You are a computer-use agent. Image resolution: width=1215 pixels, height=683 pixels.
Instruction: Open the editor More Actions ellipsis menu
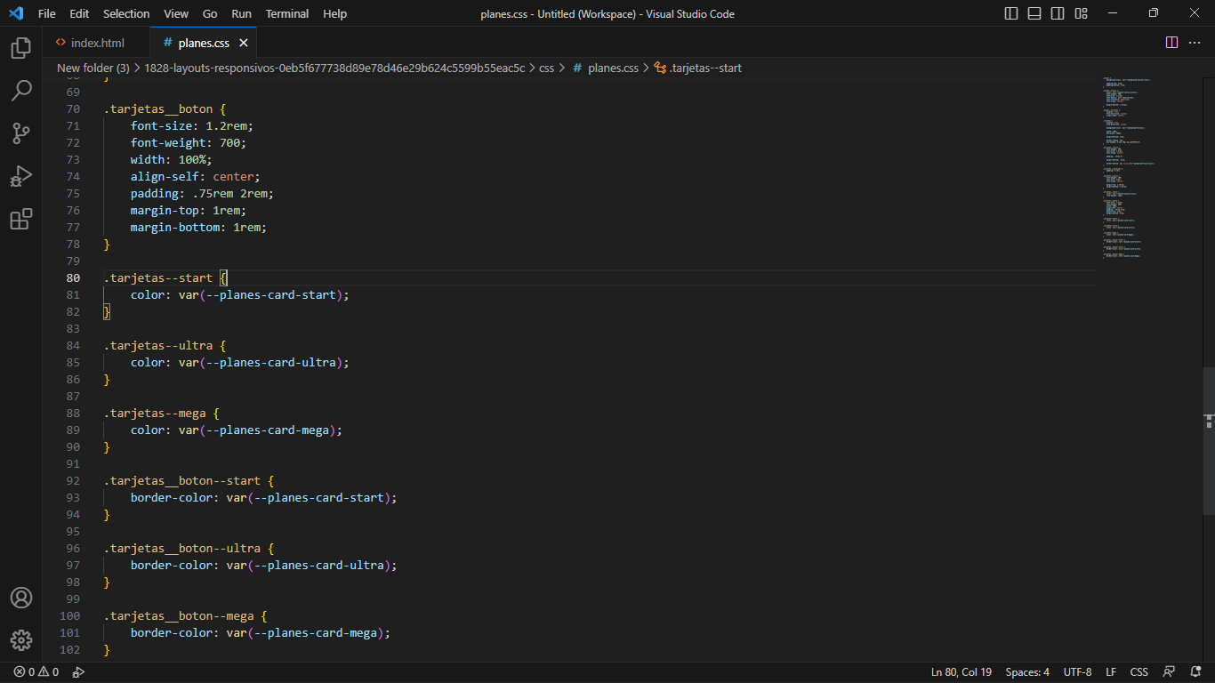point(1195,43)
